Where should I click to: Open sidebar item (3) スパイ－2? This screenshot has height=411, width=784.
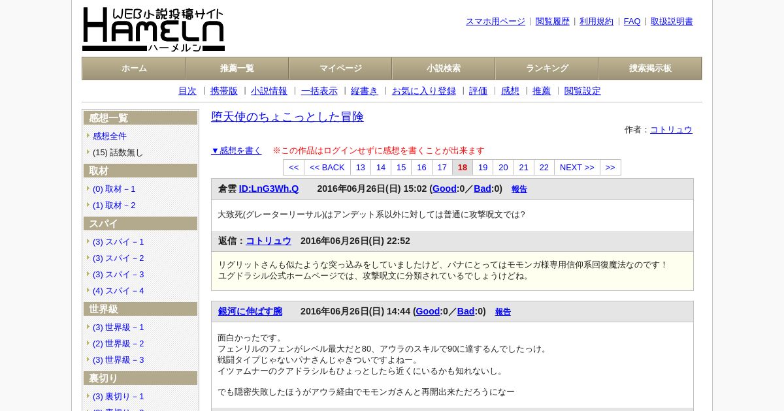tap(118, 258)
